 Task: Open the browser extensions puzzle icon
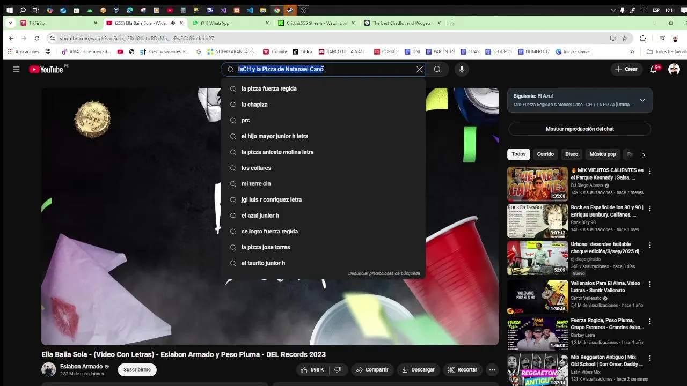643,39
